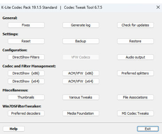This screenshot has height=134, width=162.
Task: Open Various Tweaks
Action: (x=81, y=97)
